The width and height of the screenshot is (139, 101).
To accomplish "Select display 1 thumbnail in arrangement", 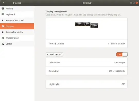I will click(x=94, y=26).
